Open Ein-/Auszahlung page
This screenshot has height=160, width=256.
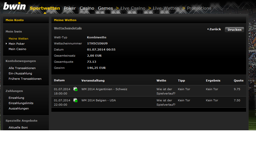tap(20, 73)
